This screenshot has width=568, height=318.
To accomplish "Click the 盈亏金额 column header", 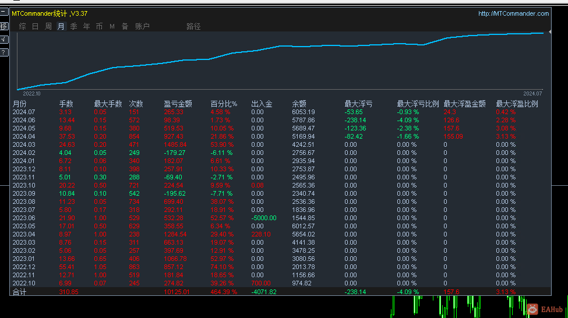I will pos(178,104).
